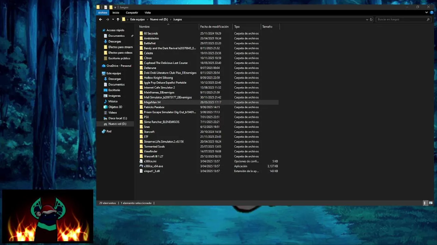The image size is (437, 245).
Task: Select the Deltarune folder icon
Action: tap(141, 68)
